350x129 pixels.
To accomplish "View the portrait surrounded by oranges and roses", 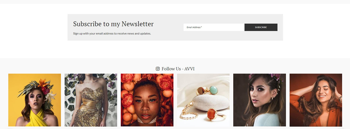I will click(147, 100).
